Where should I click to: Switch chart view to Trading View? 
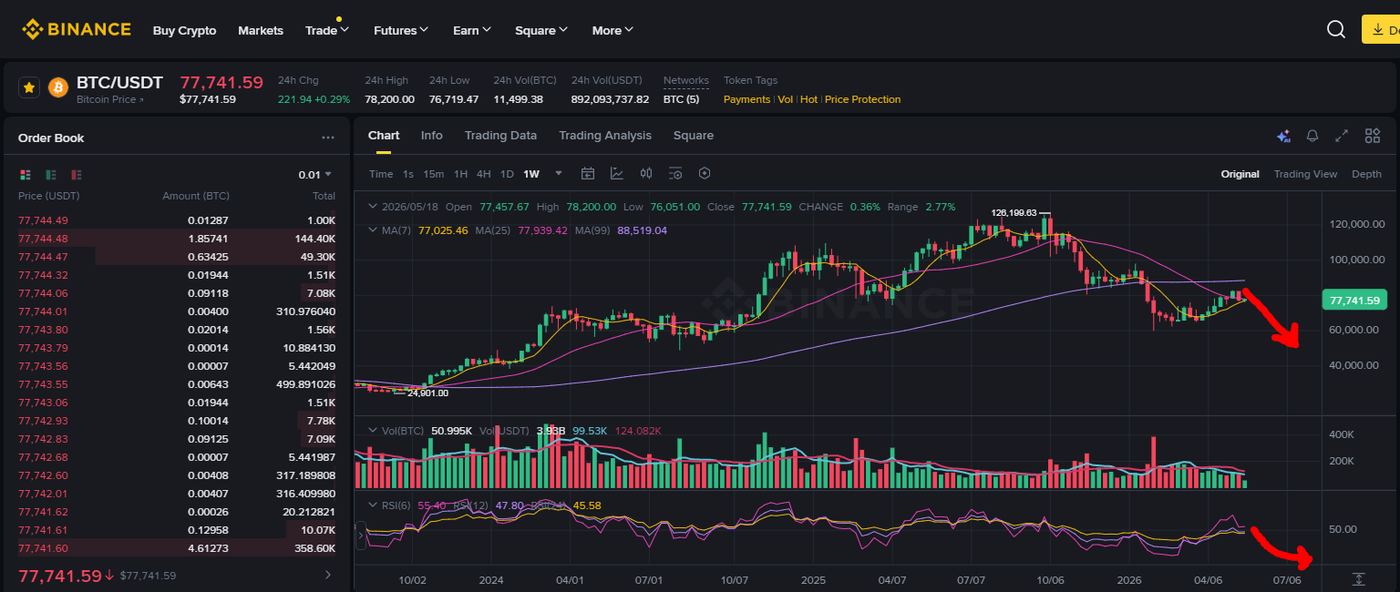coord(1305,174)
